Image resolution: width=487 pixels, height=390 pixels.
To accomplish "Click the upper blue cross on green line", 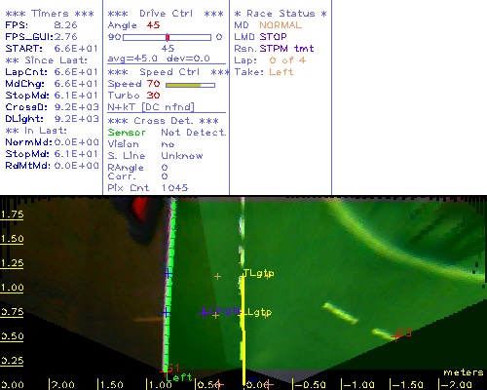I will click(168, 274).
